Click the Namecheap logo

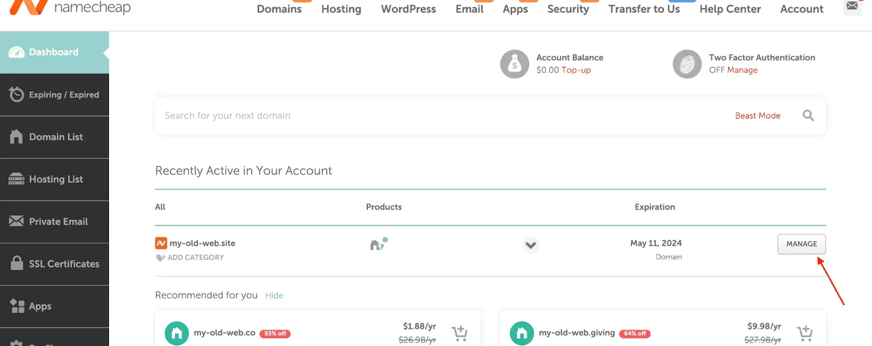[x=70, y=7]
